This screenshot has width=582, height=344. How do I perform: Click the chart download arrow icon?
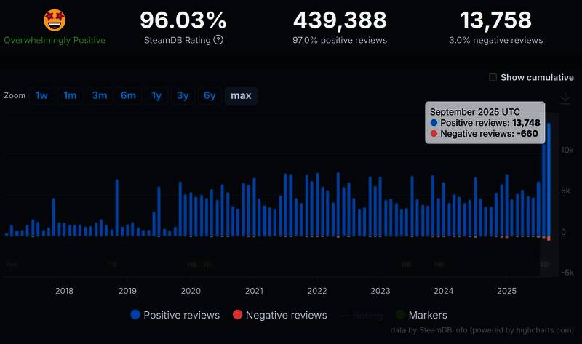coord(565,98)
